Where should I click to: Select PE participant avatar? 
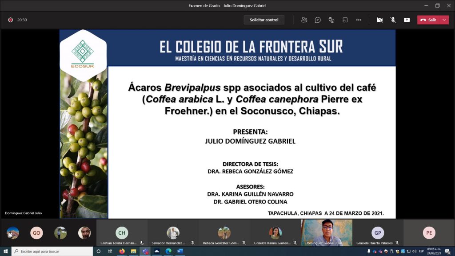pos(429,233)
